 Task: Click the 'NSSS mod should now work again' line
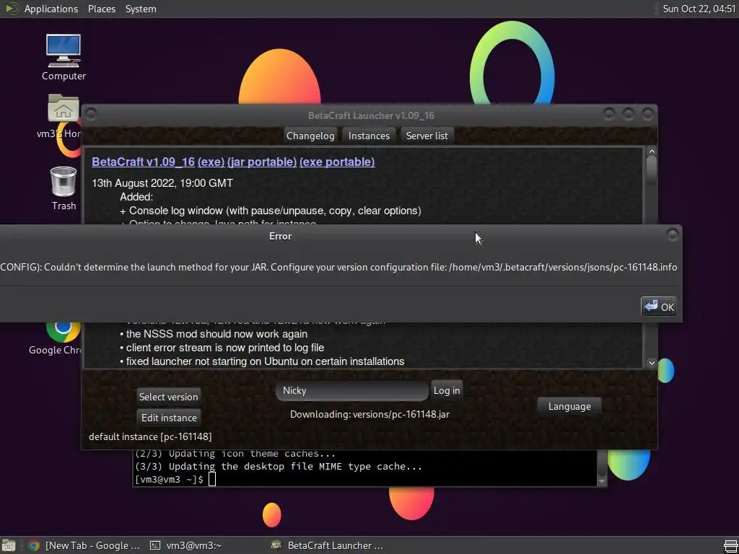[214, 334]
